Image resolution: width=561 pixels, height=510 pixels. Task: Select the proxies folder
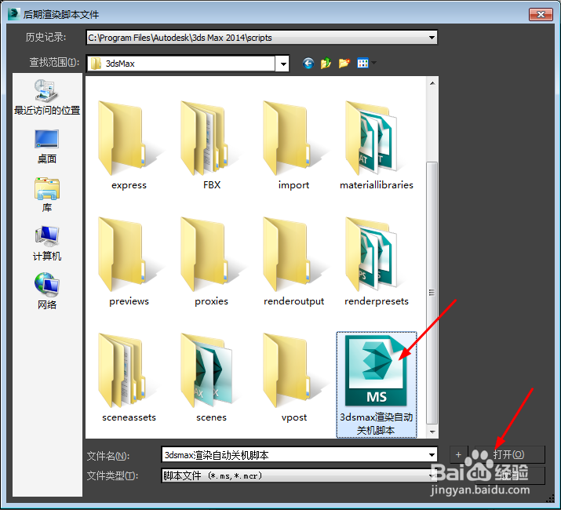pos(211,261)
